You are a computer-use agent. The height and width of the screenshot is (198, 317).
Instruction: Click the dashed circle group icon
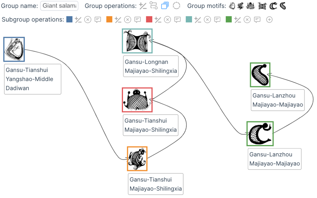pyautogui.click(x=176, y=6)
